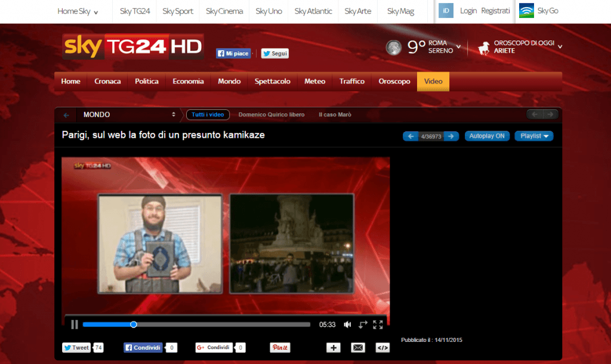Open the Oroscopo section
This screenshot has height=364, width=611.
[x=394, y=81]
